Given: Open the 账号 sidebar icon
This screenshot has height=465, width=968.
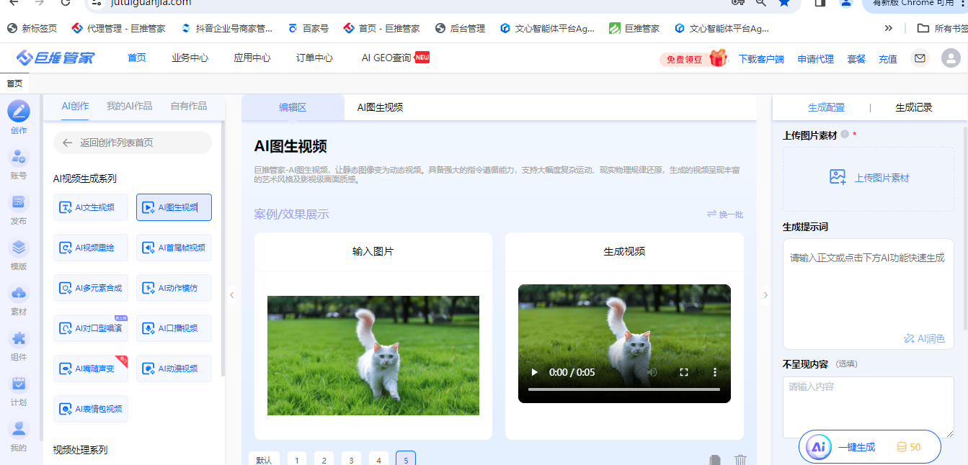Looking at the screenshot, I should [19, 158].
